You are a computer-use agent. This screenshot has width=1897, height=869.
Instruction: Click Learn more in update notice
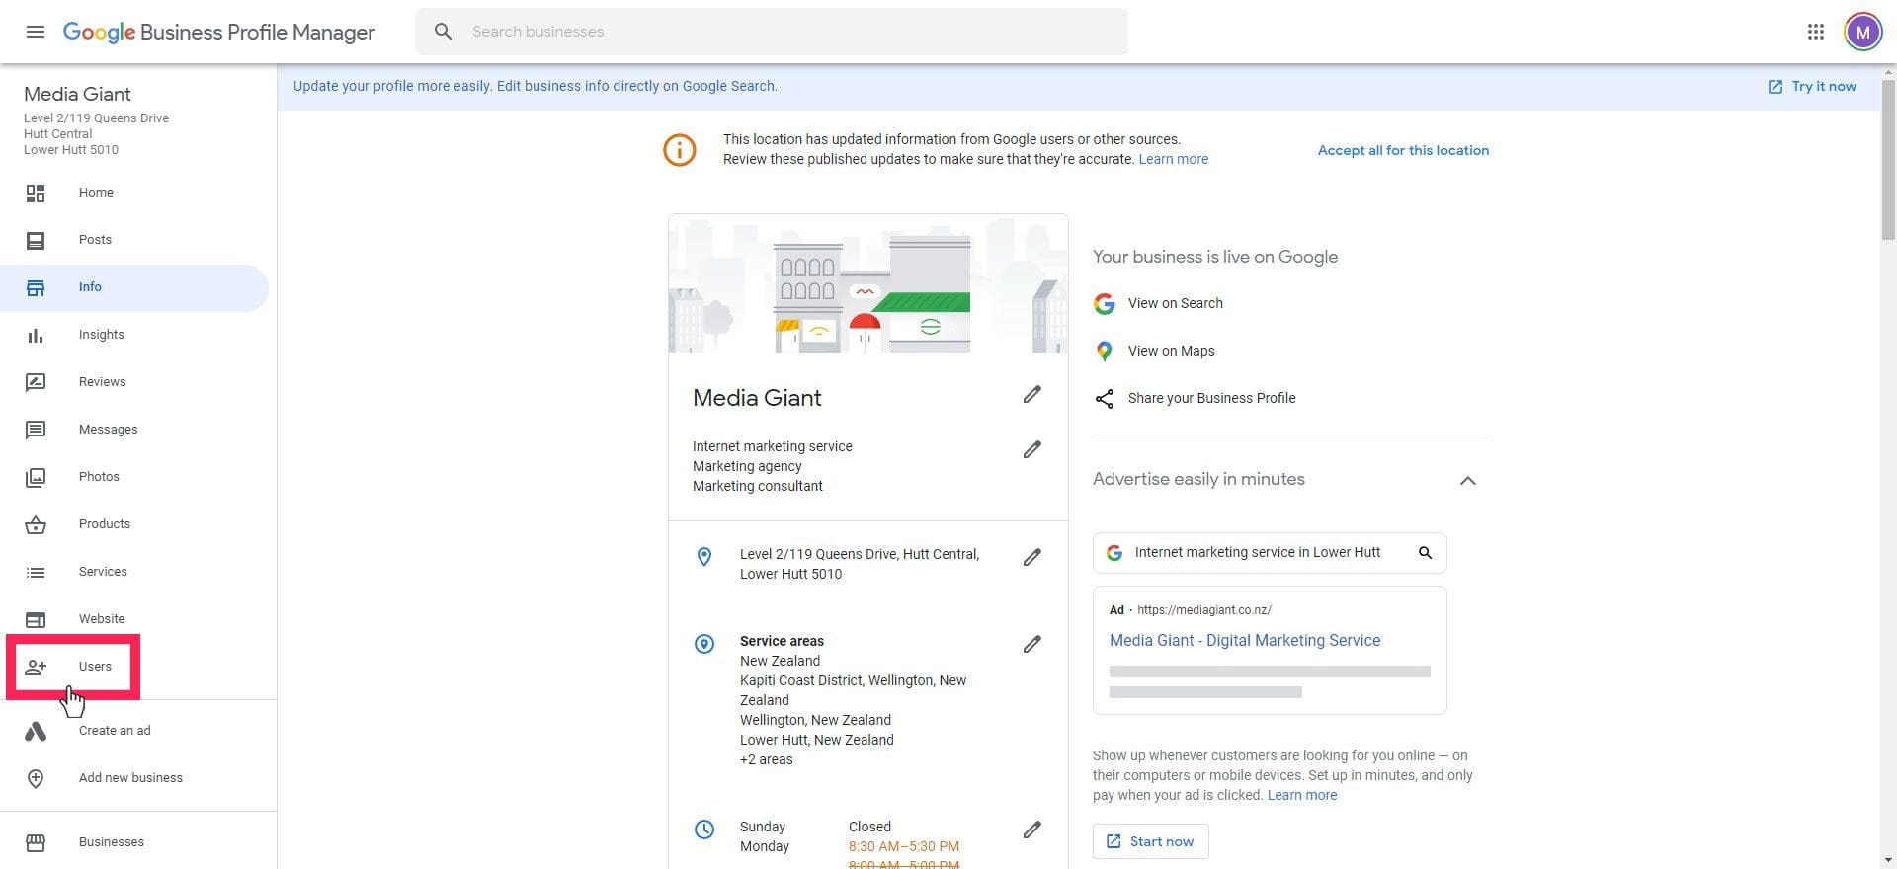pos(1173,159)
